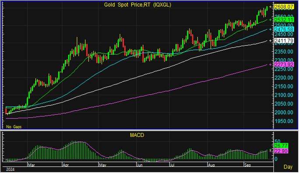The width and height of the screenshot is (299, 173).
Task: Click the 2024 year label
Action: pyautogui.click(x=11, y=170)
